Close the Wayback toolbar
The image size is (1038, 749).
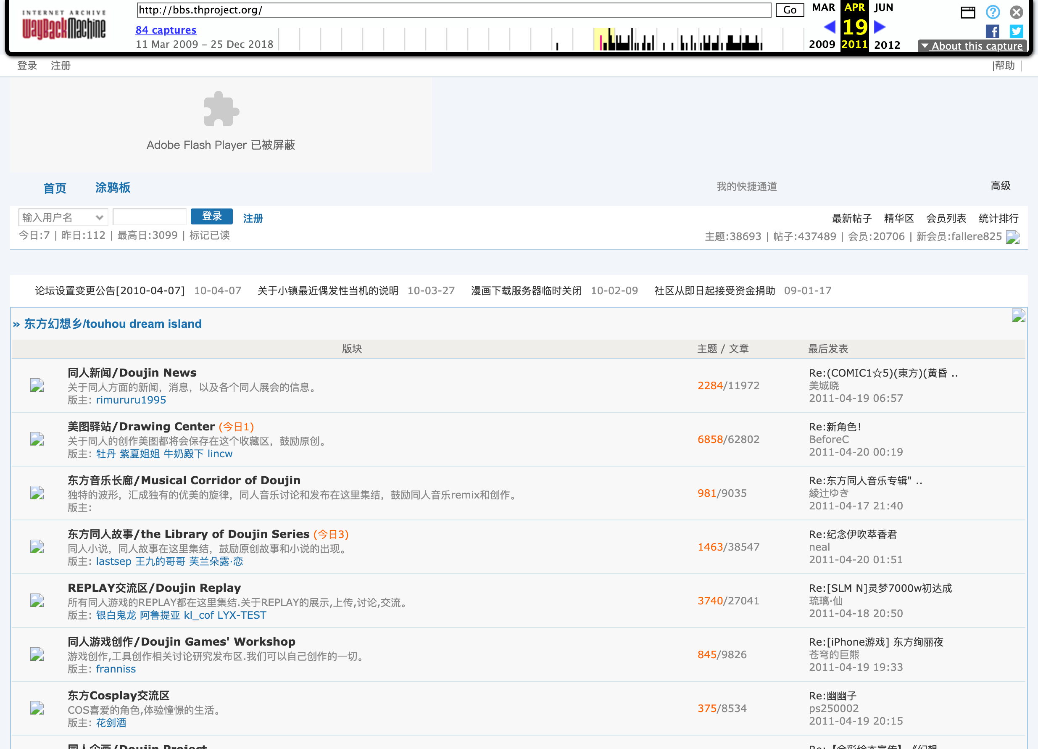tap(1017, 12)
